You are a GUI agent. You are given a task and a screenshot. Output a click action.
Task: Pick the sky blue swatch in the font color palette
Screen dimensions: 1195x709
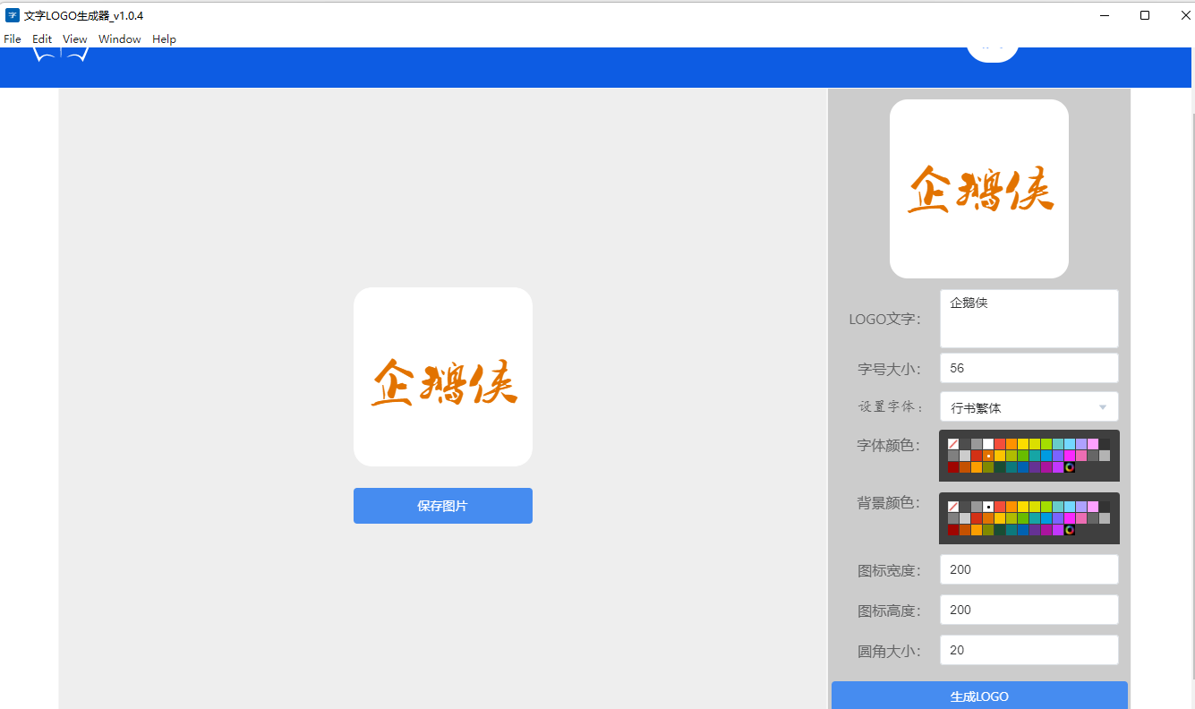tap(1070, 444)
